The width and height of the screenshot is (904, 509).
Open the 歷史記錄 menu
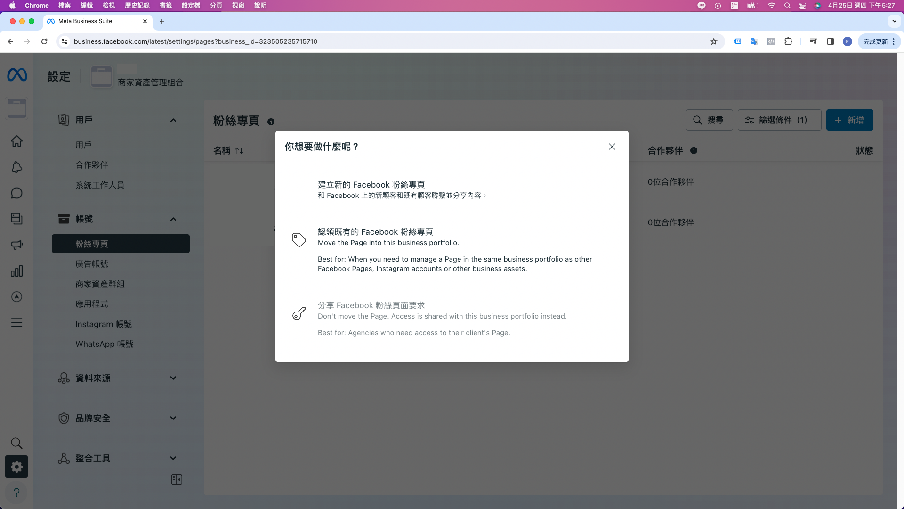click(x=137, y=6)
